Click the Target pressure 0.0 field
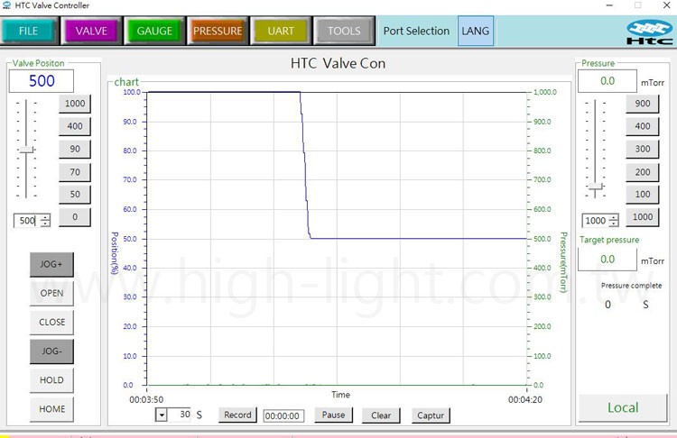The width and height of the screenshot is (677, 438). [x=607, y=260]
